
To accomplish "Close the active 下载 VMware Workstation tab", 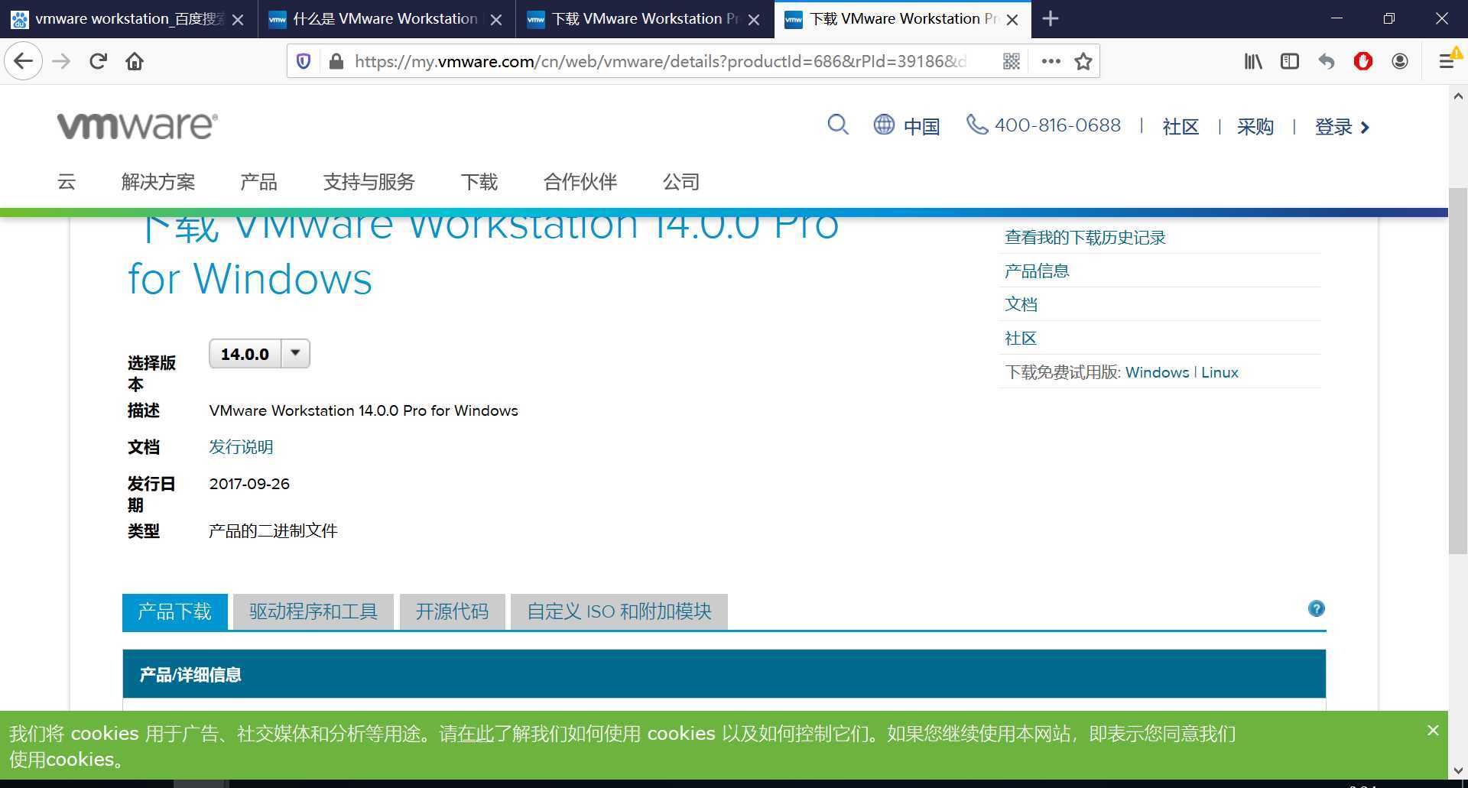I will pyautogui.click(x=1012, y=19).
